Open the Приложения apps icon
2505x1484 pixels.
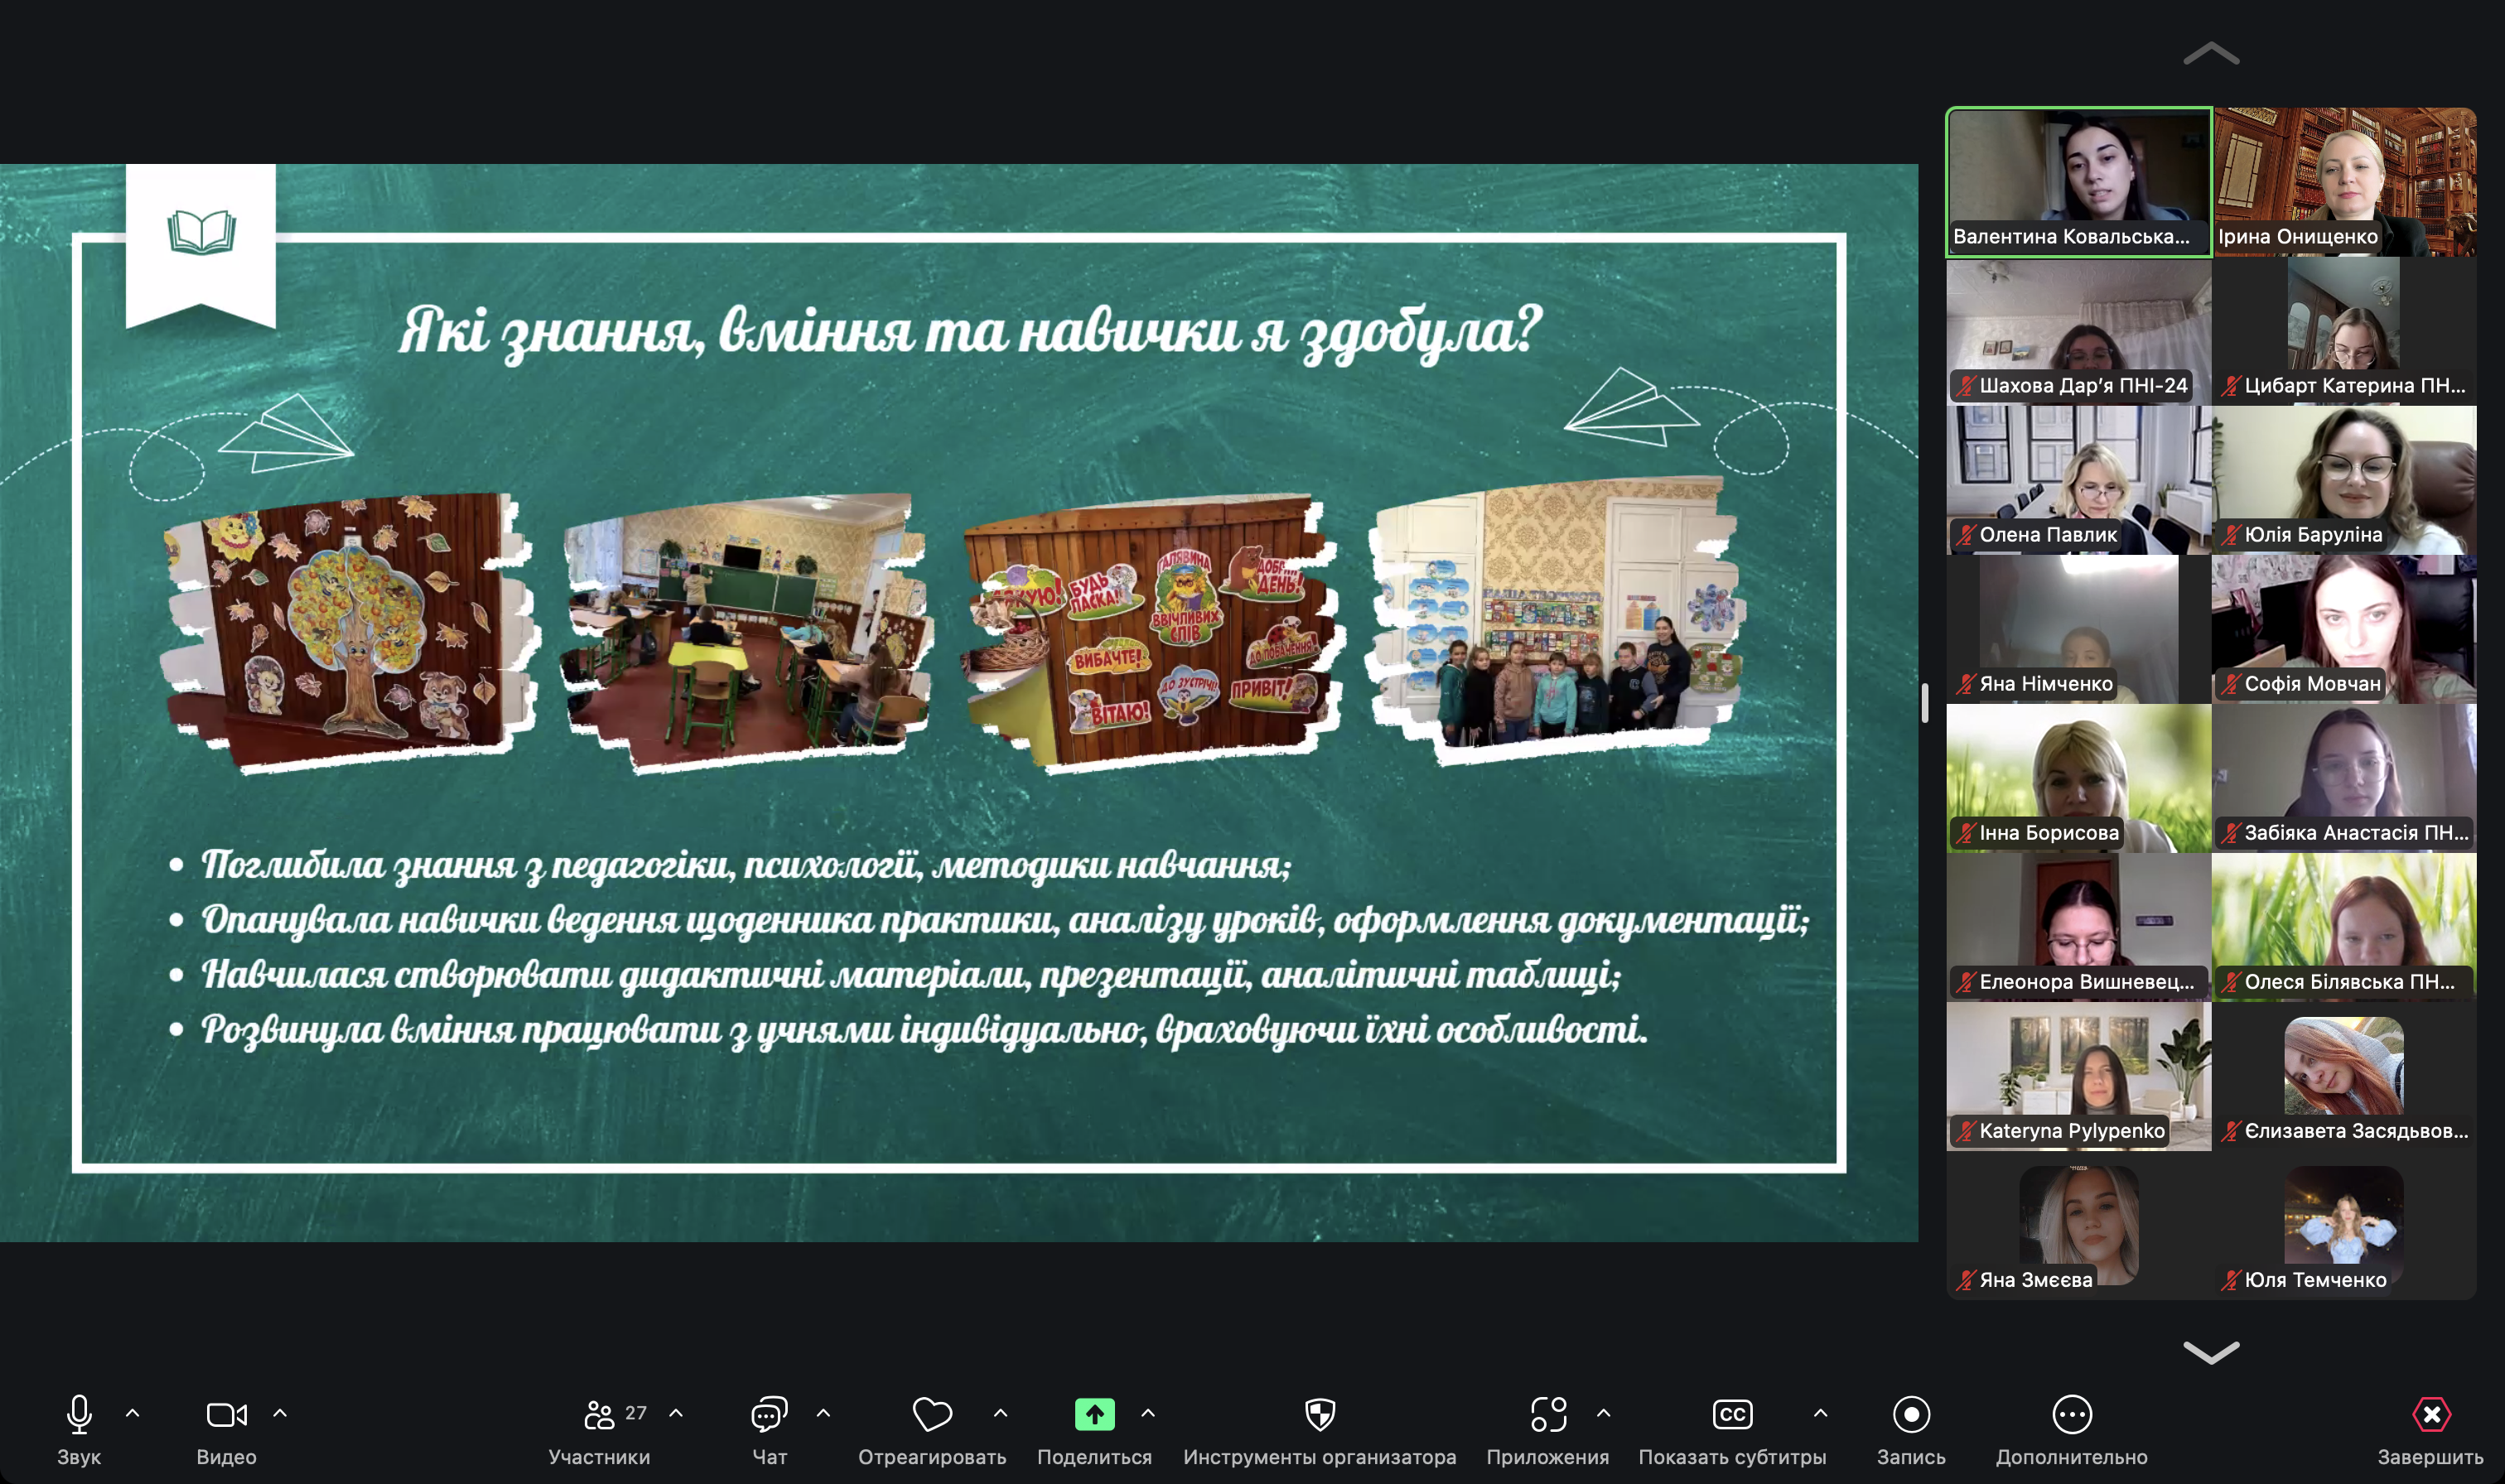point(1548,1414)
